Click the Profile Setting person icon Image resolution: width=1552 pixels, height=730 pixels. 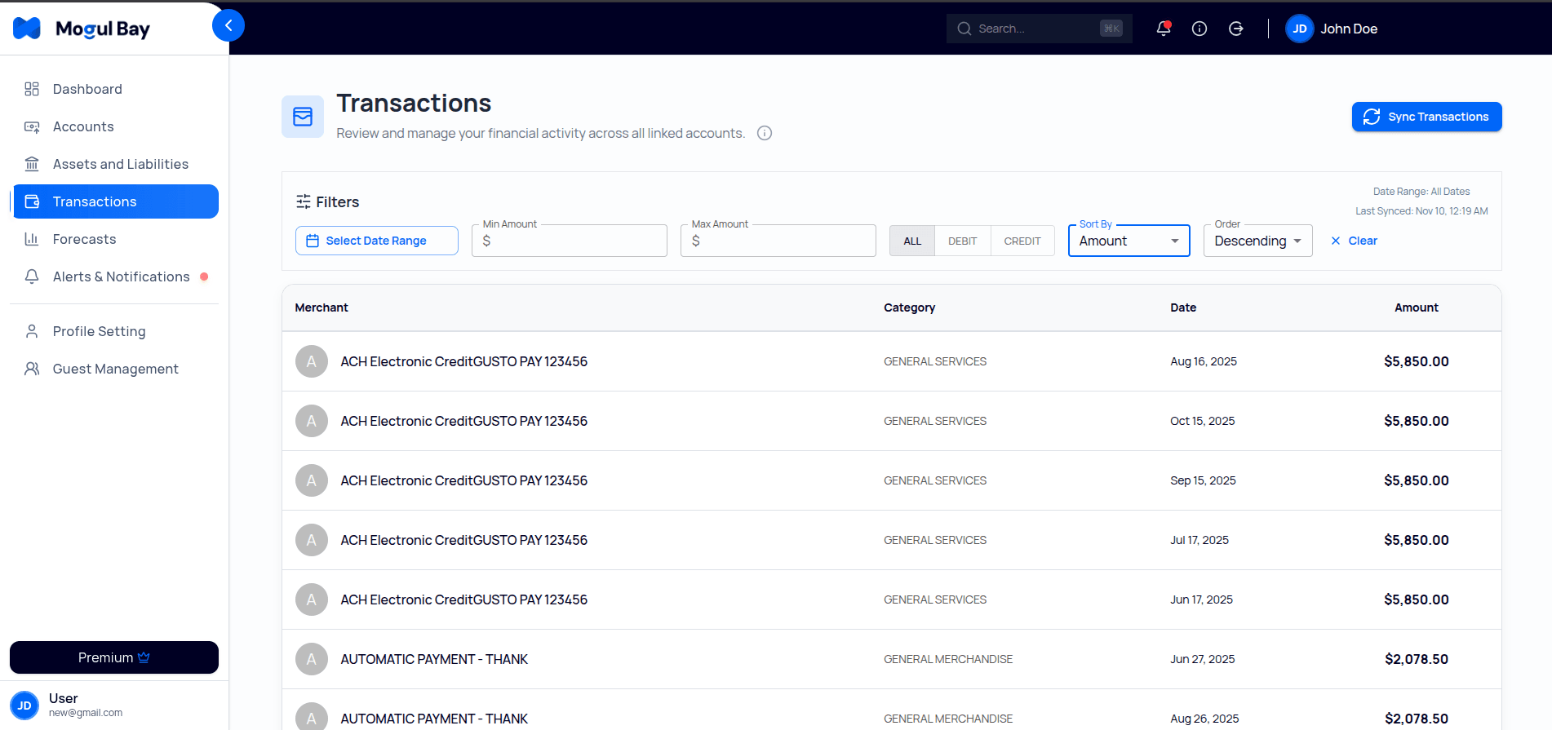click(x=32, y=331)
